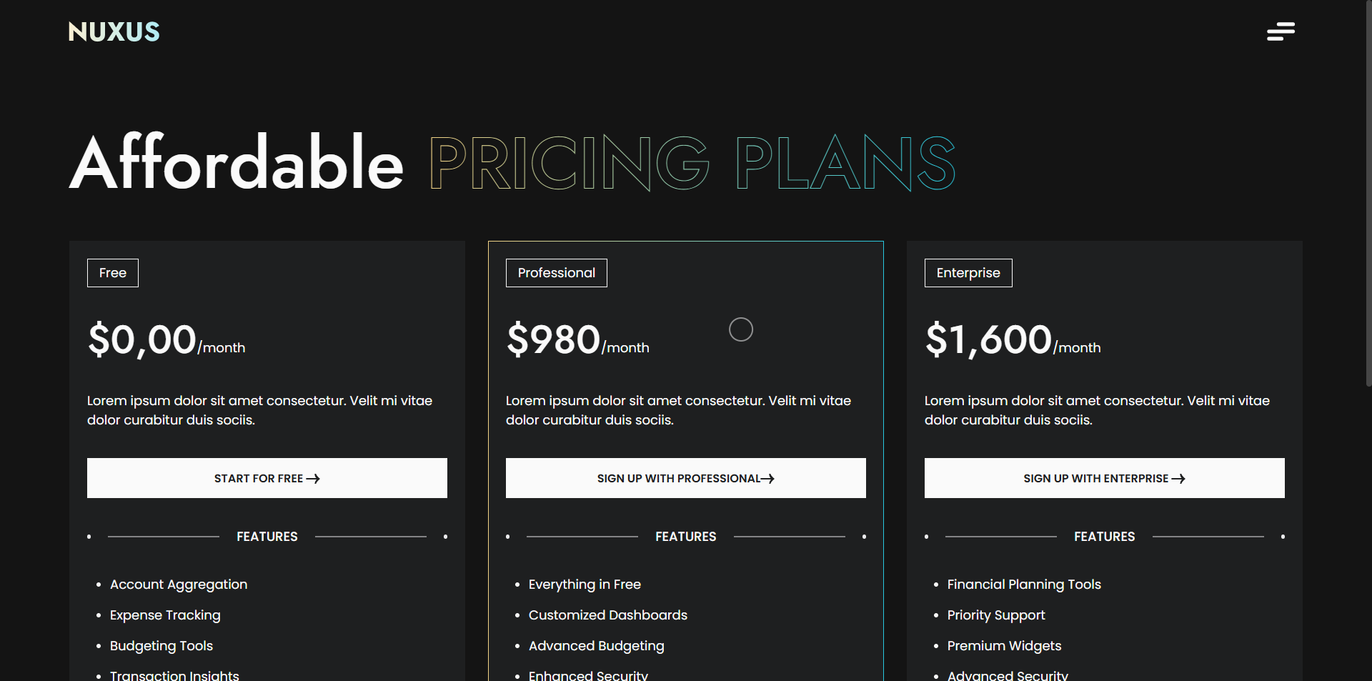Select the Free plan badge
This screenshot has width=1372, height=681.
tap(113, 273)
